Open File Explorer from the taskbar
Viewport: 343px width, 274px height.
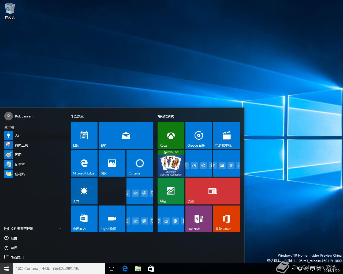point(138,269)
